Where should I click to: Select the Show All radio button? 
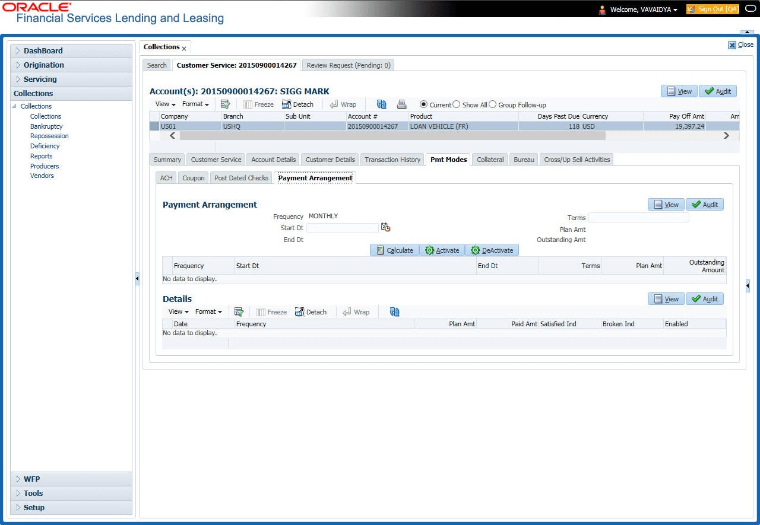(x=457, y=104)
